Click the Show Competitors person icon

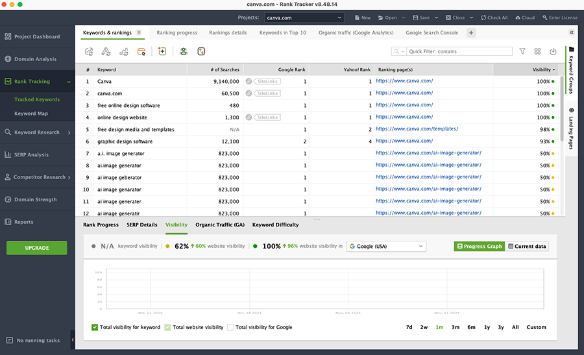[183, 51]
